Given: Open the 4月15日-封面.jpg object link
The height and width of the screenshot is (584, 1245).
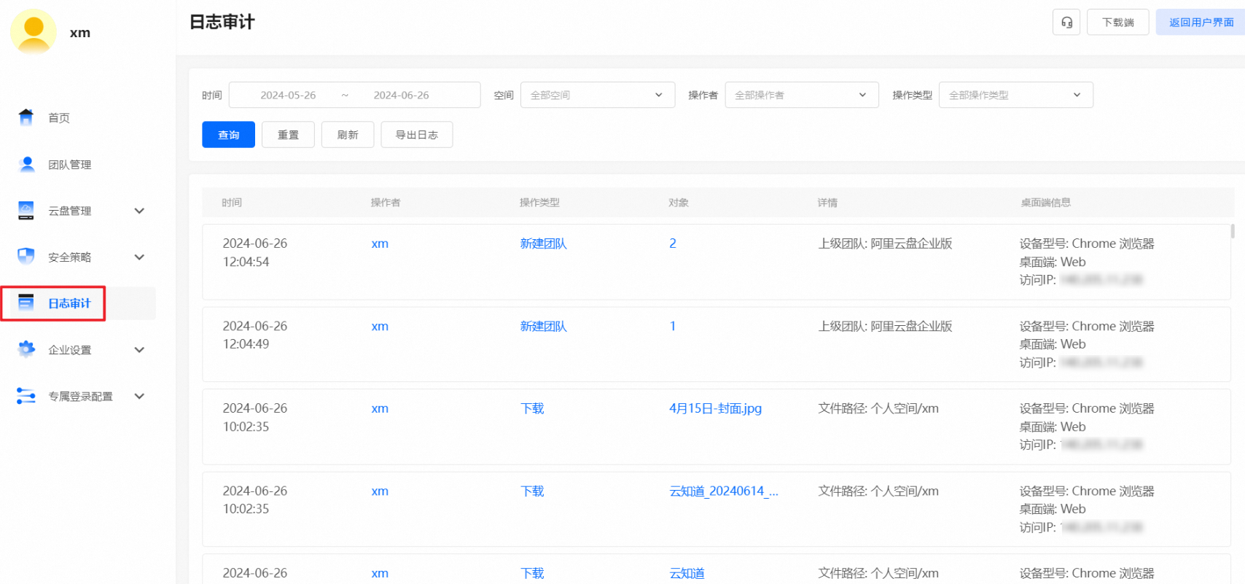Looking at the screenshot, I should 715,408.
